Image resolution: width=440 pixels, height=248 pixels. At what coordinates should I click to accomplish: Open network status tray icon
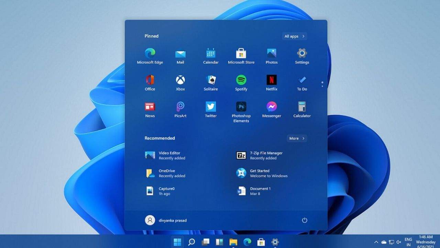[x=391, y=242]
